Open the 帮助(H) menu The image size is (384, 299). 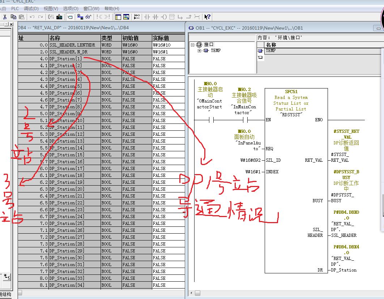(x=112, y=9)
